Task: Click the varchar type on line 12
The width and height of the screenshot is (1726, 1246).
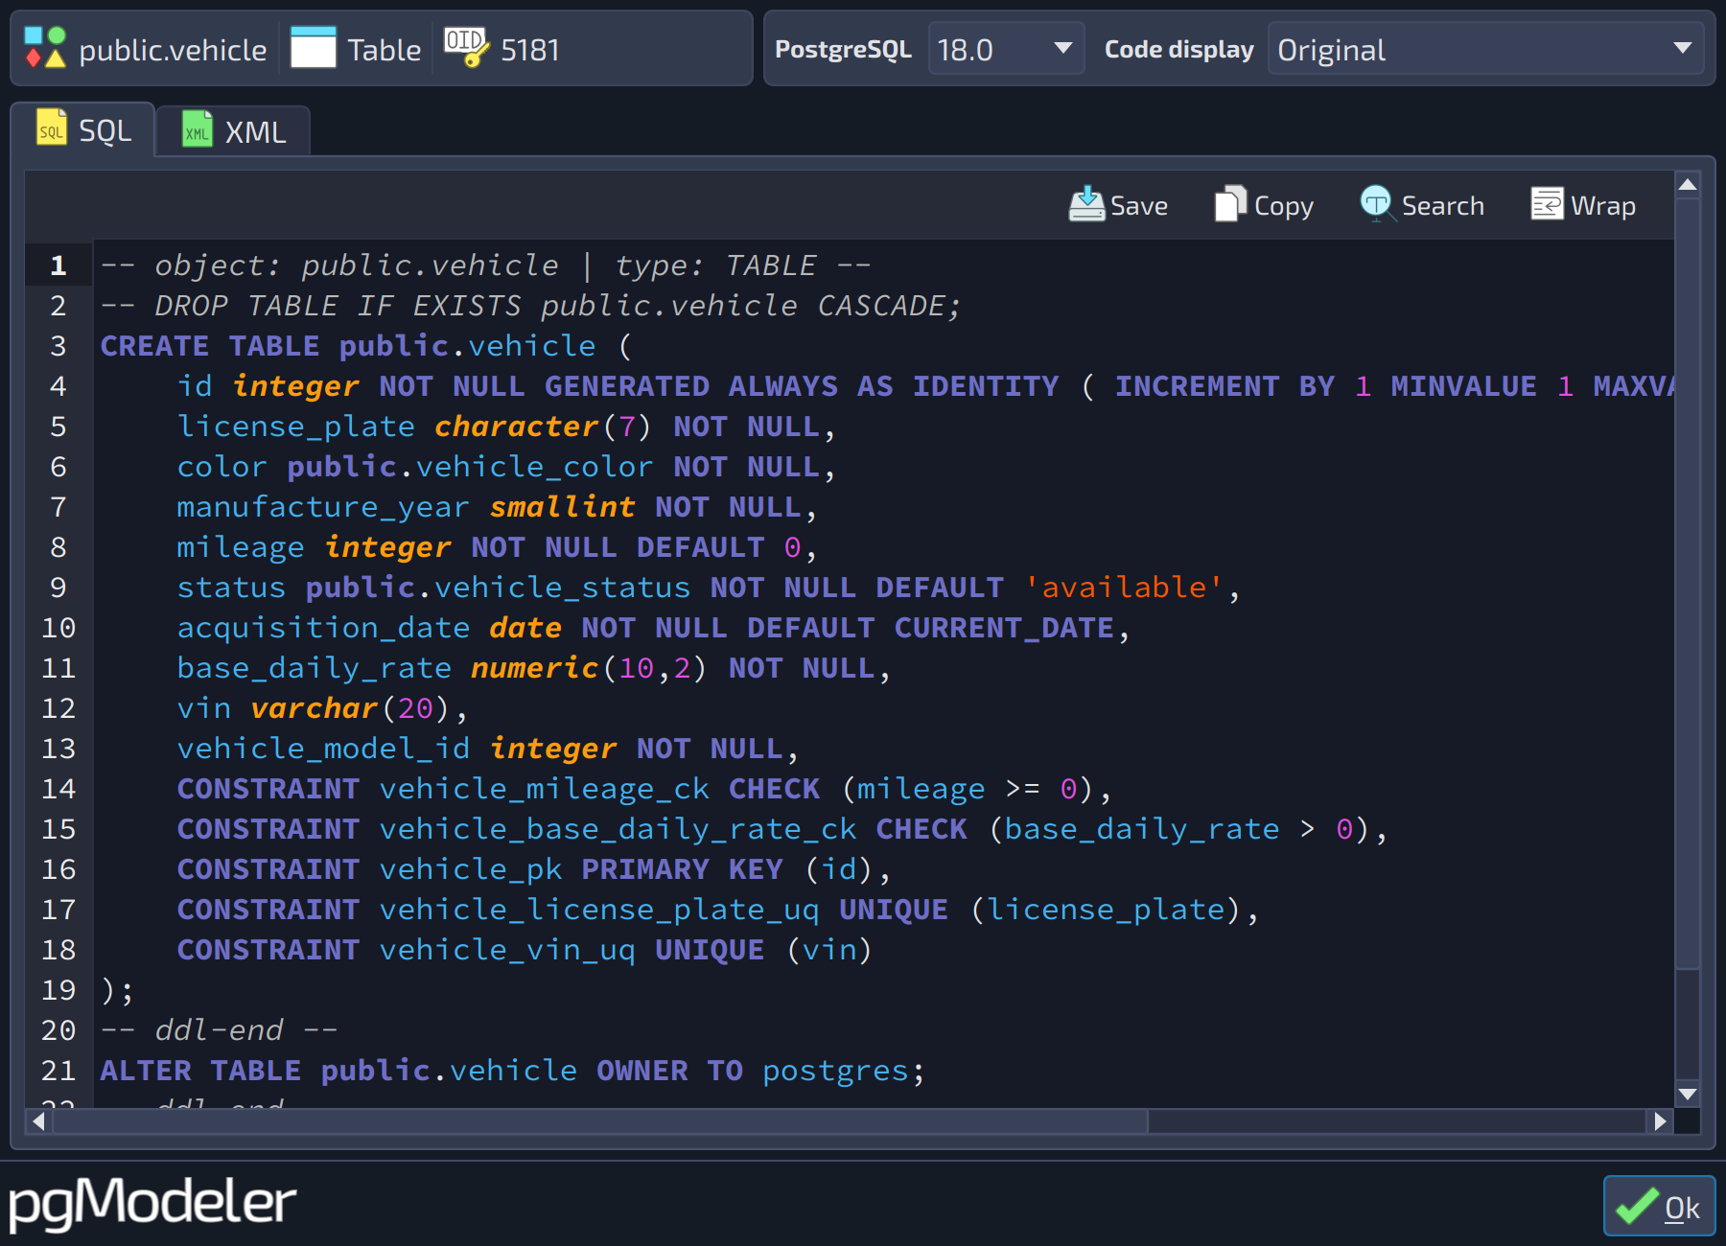Action: point(314,708)
